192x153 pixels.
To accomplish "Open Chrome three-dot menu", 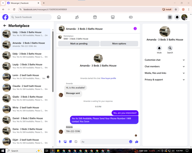I will (189, 10).
